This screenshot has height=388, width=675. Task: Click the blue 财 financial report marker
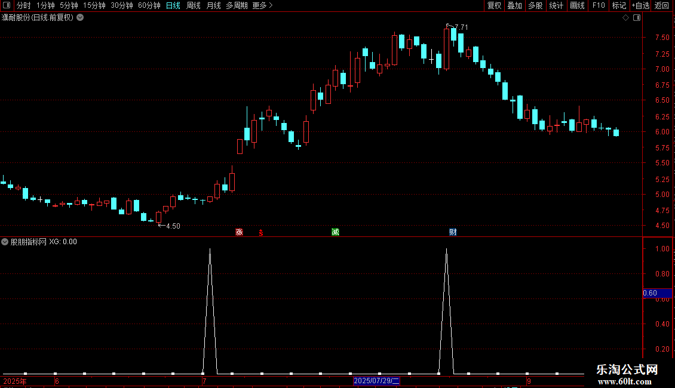pos(453,232)
